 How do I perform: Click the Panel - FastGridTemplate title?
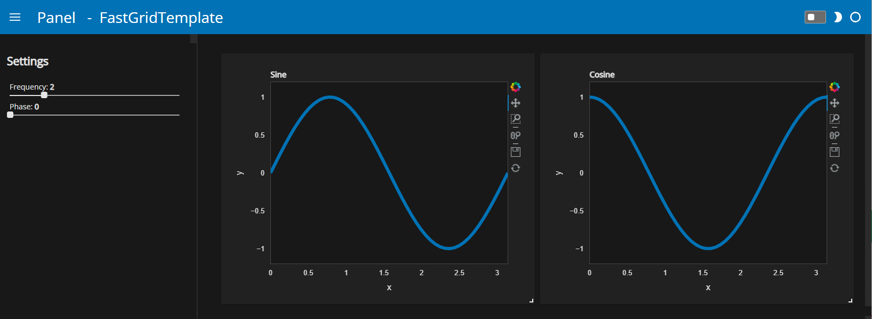click(x=130, y=18)
